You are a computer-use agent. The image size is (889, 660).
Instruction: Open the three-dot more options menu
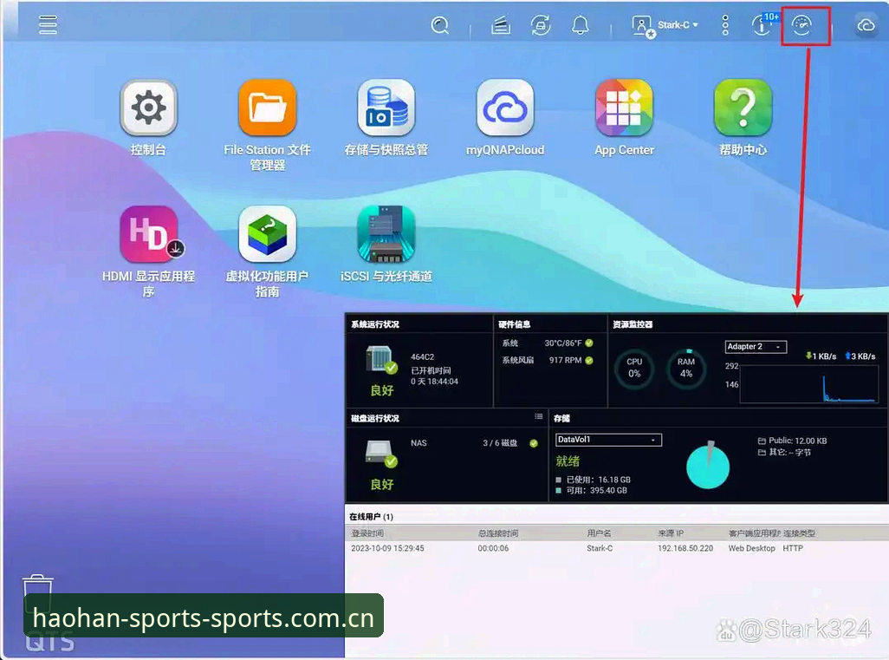[x=725, y=25]
